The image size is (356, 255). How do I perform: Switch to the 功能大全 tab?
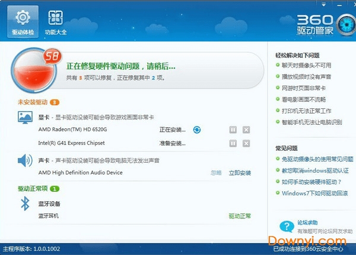[x=56, y=22]
